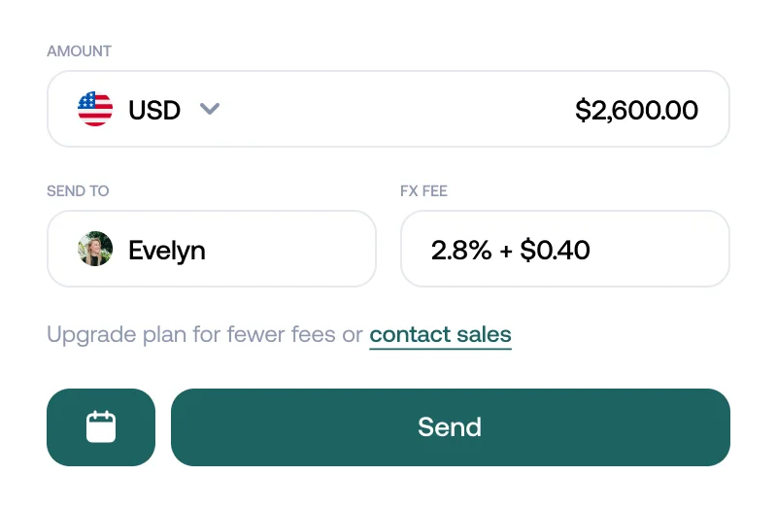Click the FX FEE field label
777x509 pixels.
coord(423,191)
